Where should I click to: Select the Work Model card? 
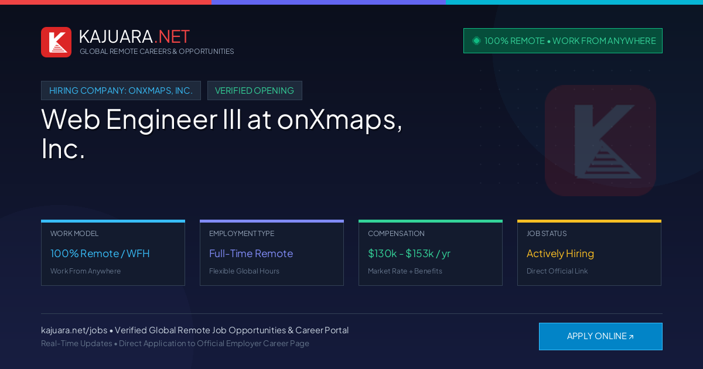[x=113, y=252]
